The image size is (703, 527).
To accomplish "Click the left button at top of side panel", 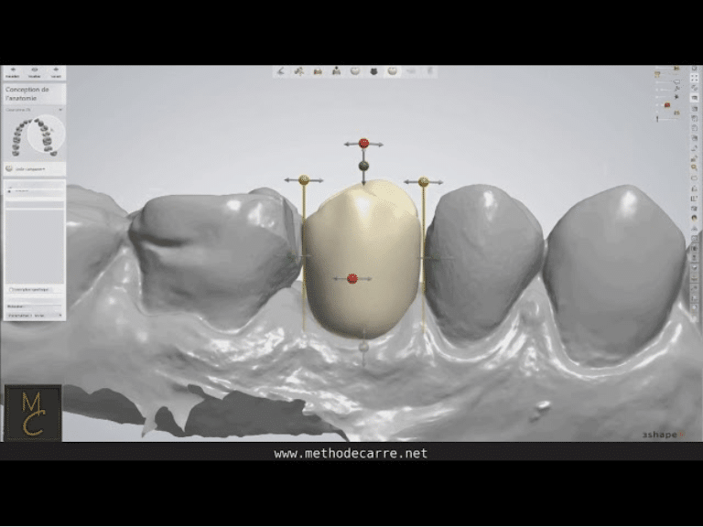I will [12, 72].
